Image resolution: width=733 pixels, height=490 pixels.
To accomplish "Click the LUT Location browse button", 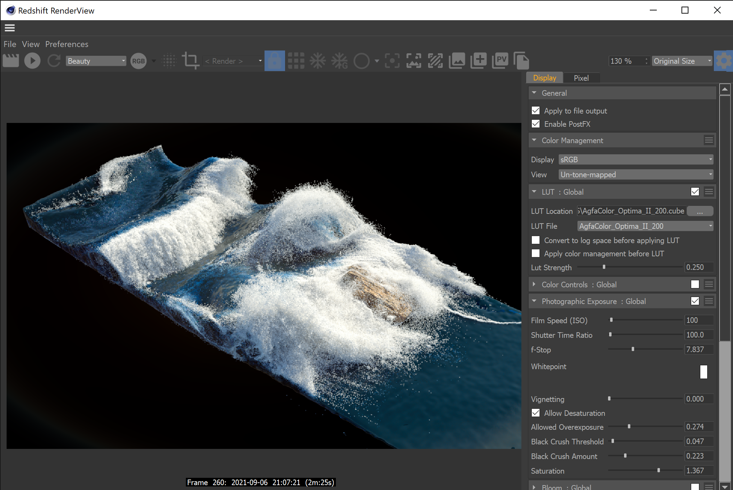I will pyautogui.click(x=700, y=211).
